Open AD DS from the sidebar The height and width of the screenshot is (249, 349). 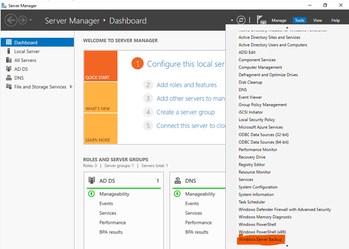(21, 69)
